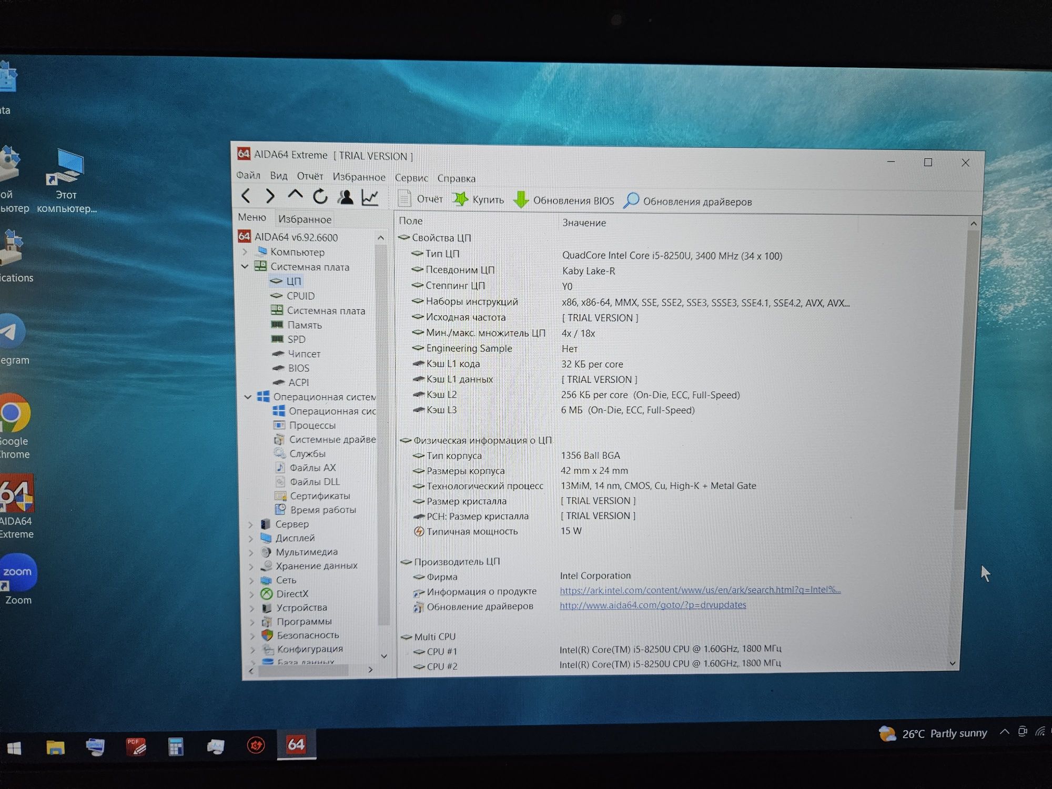This screenshot has height=789, width=1052.
Task: Open the Calculator from the taskbar
Action: (176, 746)
